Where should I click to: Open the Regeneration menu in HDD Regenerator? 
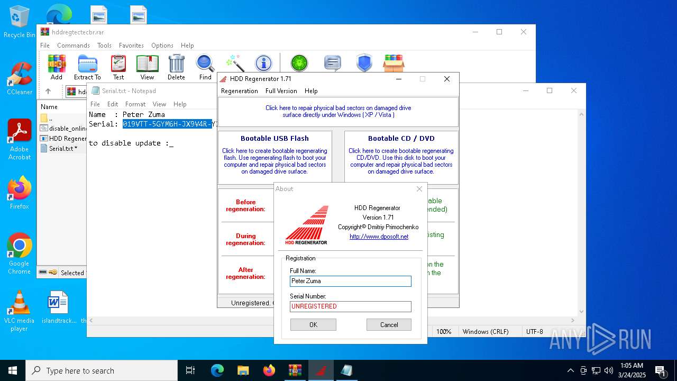pyautogui.click(x=240, y=91)
